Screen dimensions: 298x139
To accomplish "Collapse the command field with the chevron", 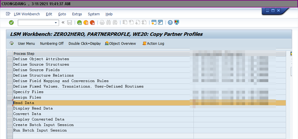I will click(x=63, y=23).
